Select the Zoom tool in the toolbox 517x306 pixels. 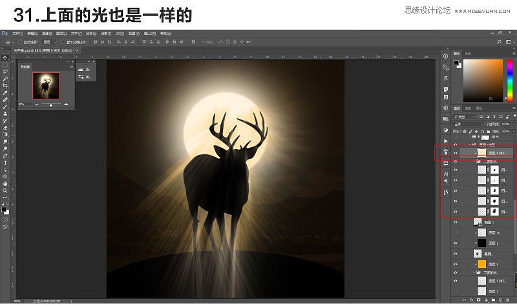point(5,190)
